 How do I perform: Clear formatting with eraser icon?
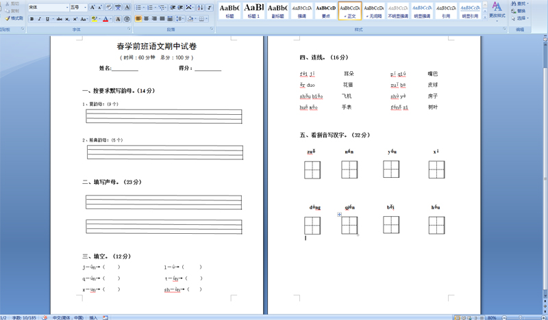pos(109,8)
